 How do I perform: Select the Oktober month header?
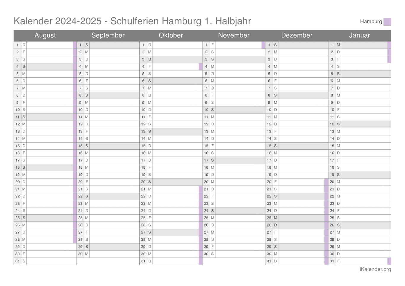point(171,35)
